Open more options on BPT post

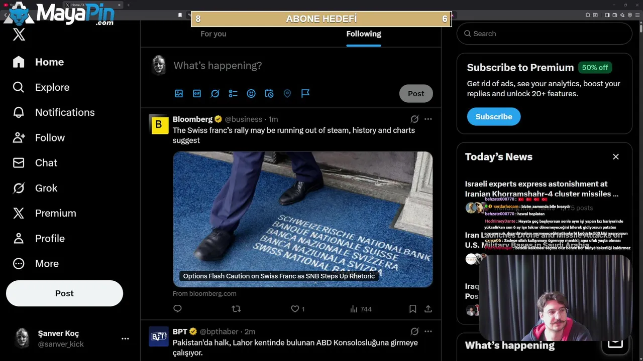(x=428, y=331)
